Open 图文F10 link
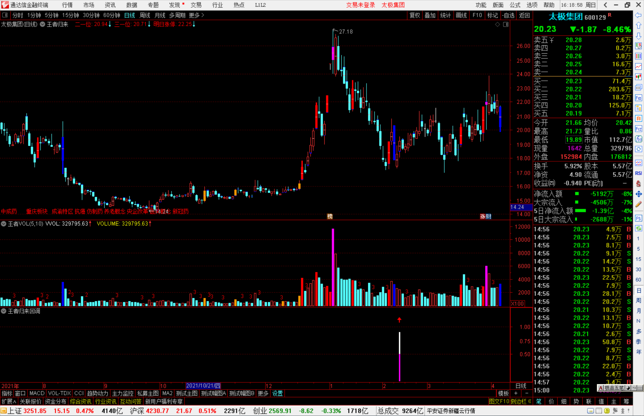Image resolution: width=644 pixels, height=416 pixels. pyautogui.click(x=499, y=401)
